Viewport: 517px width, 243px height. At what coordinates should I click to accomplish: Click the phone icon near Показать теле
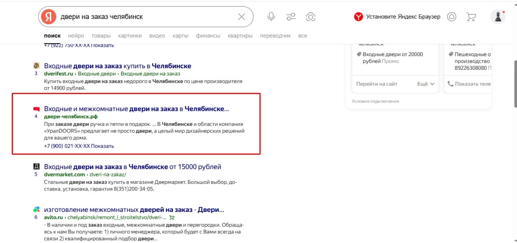tap(451, 84)
